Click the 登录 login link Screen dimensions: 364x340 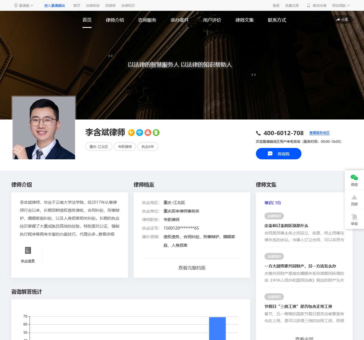276,5
